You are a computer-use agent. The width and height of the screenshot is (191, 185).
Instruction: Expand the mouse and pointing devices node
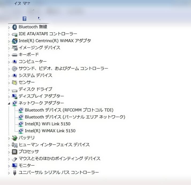point(9,159)
